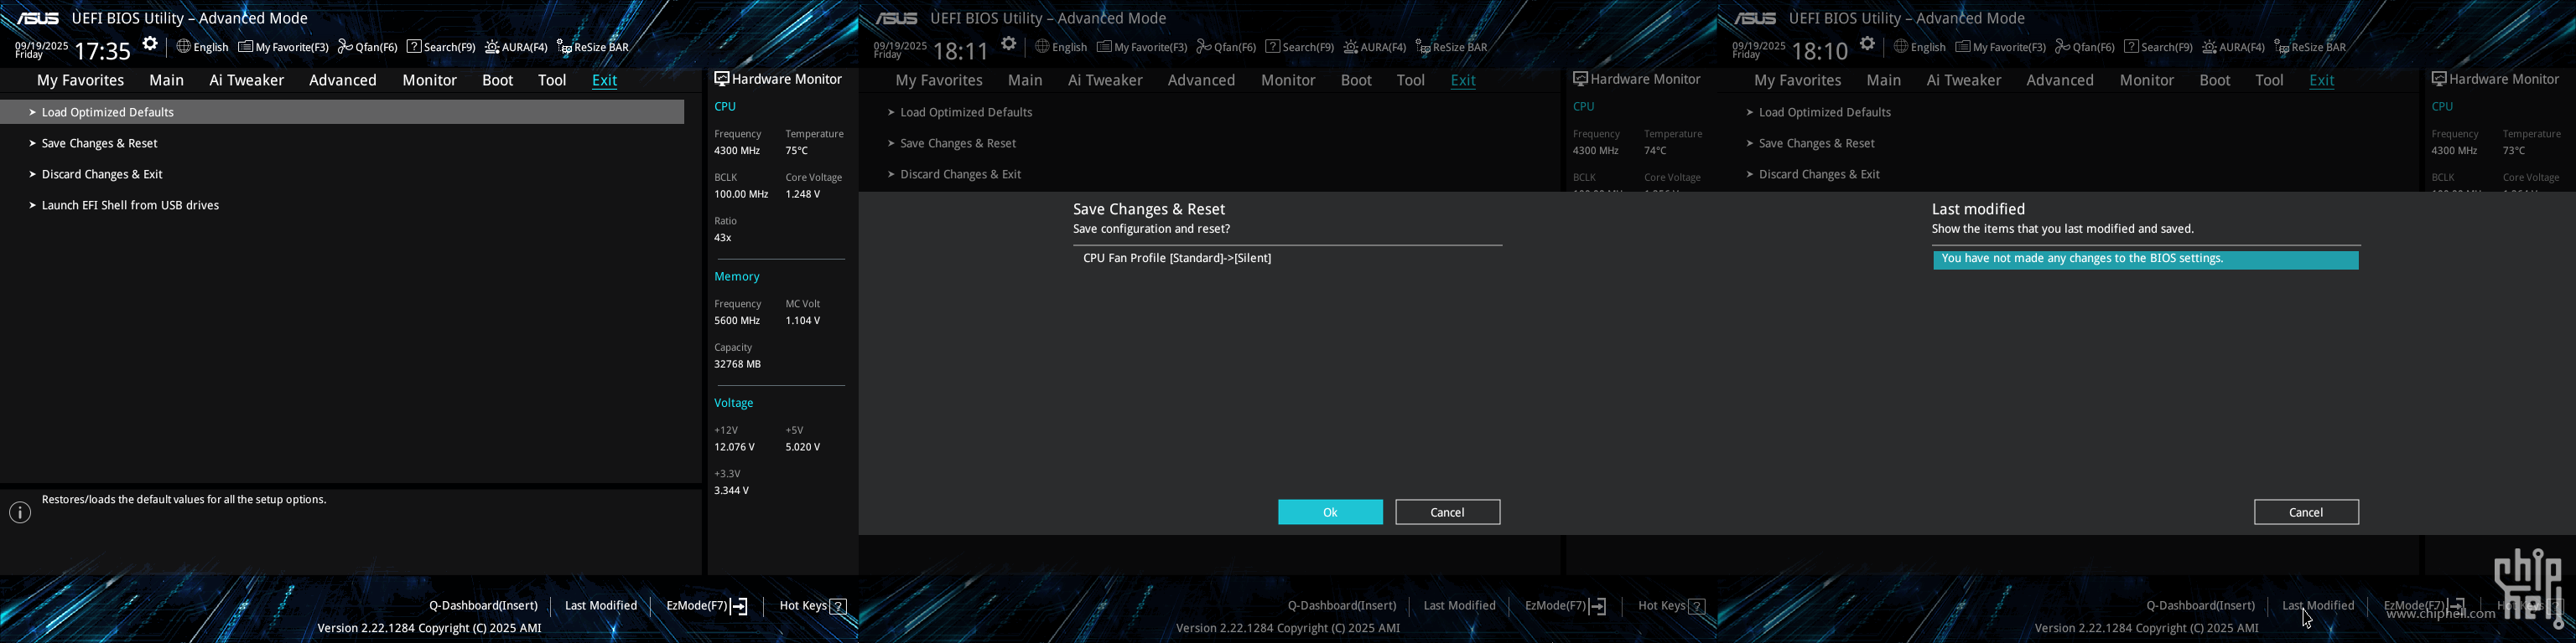
Task: Open the Ai Tweaker tab in the 18:10 screen
Action: 1964,80
